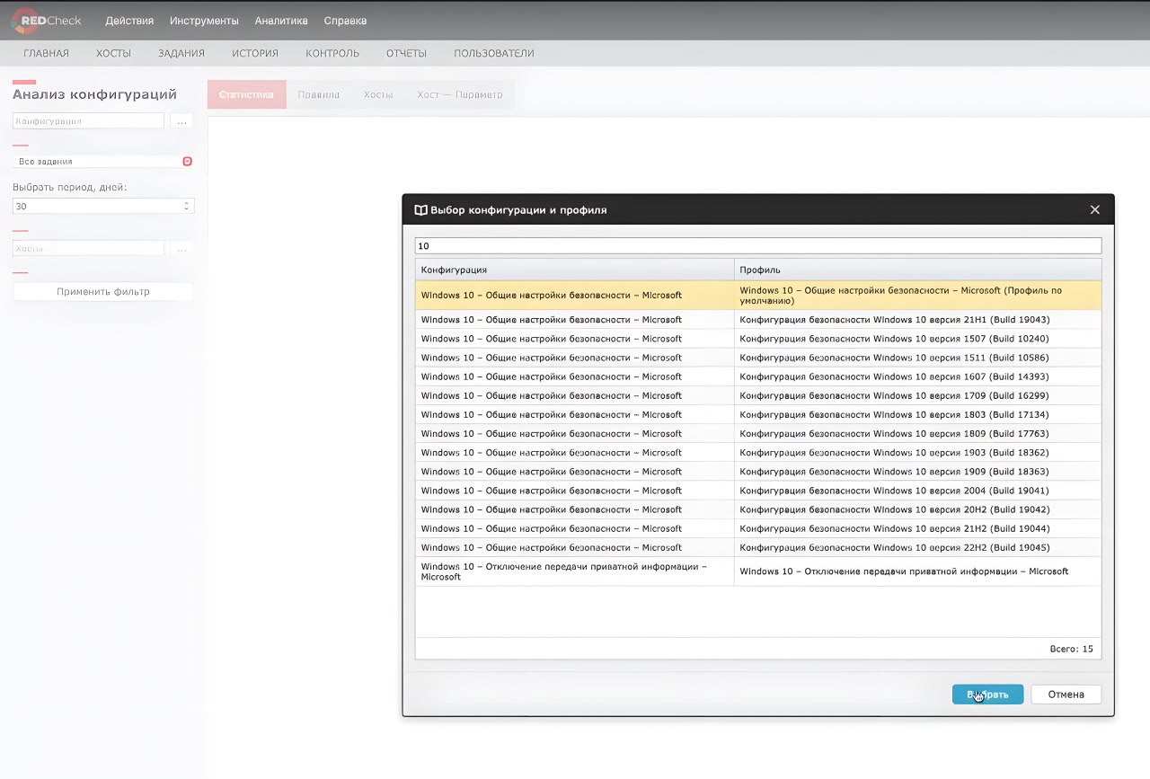Open the Действия menu
The image size is (1150, 779).
tap(129, 21)
